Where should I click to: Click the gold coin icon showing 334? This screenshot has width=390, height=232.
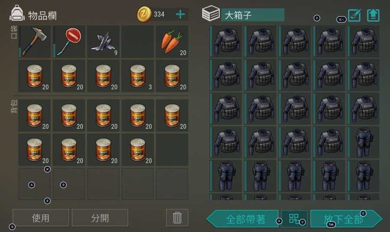click(x=144, y=14)
